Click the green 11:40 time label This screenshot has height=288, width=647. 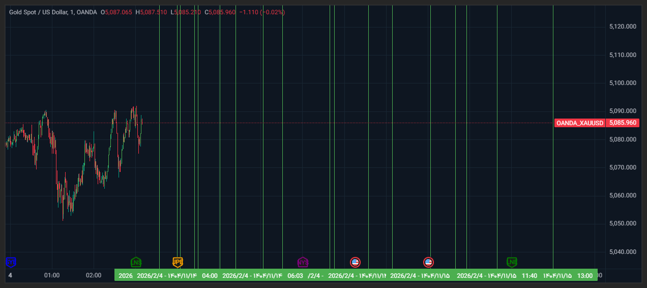point(529,276)
